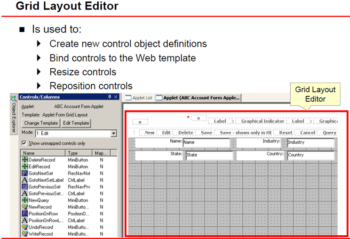This screenshot has height=239, width=350.
Task: Click the Applet Form Grid Layout template text
Action: point(65,115)
